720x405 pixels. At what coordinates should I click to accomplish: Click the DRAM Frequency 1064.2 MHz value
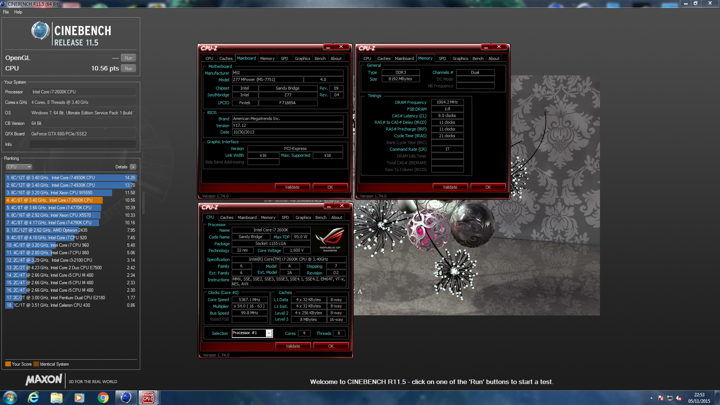tap(447, 102)
